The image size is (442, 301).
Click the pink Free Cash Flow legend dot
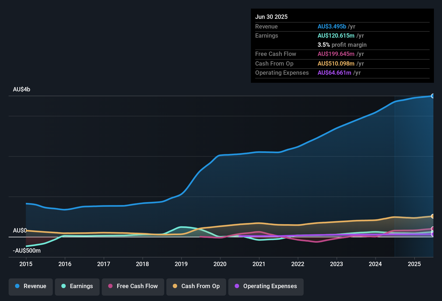110,286
